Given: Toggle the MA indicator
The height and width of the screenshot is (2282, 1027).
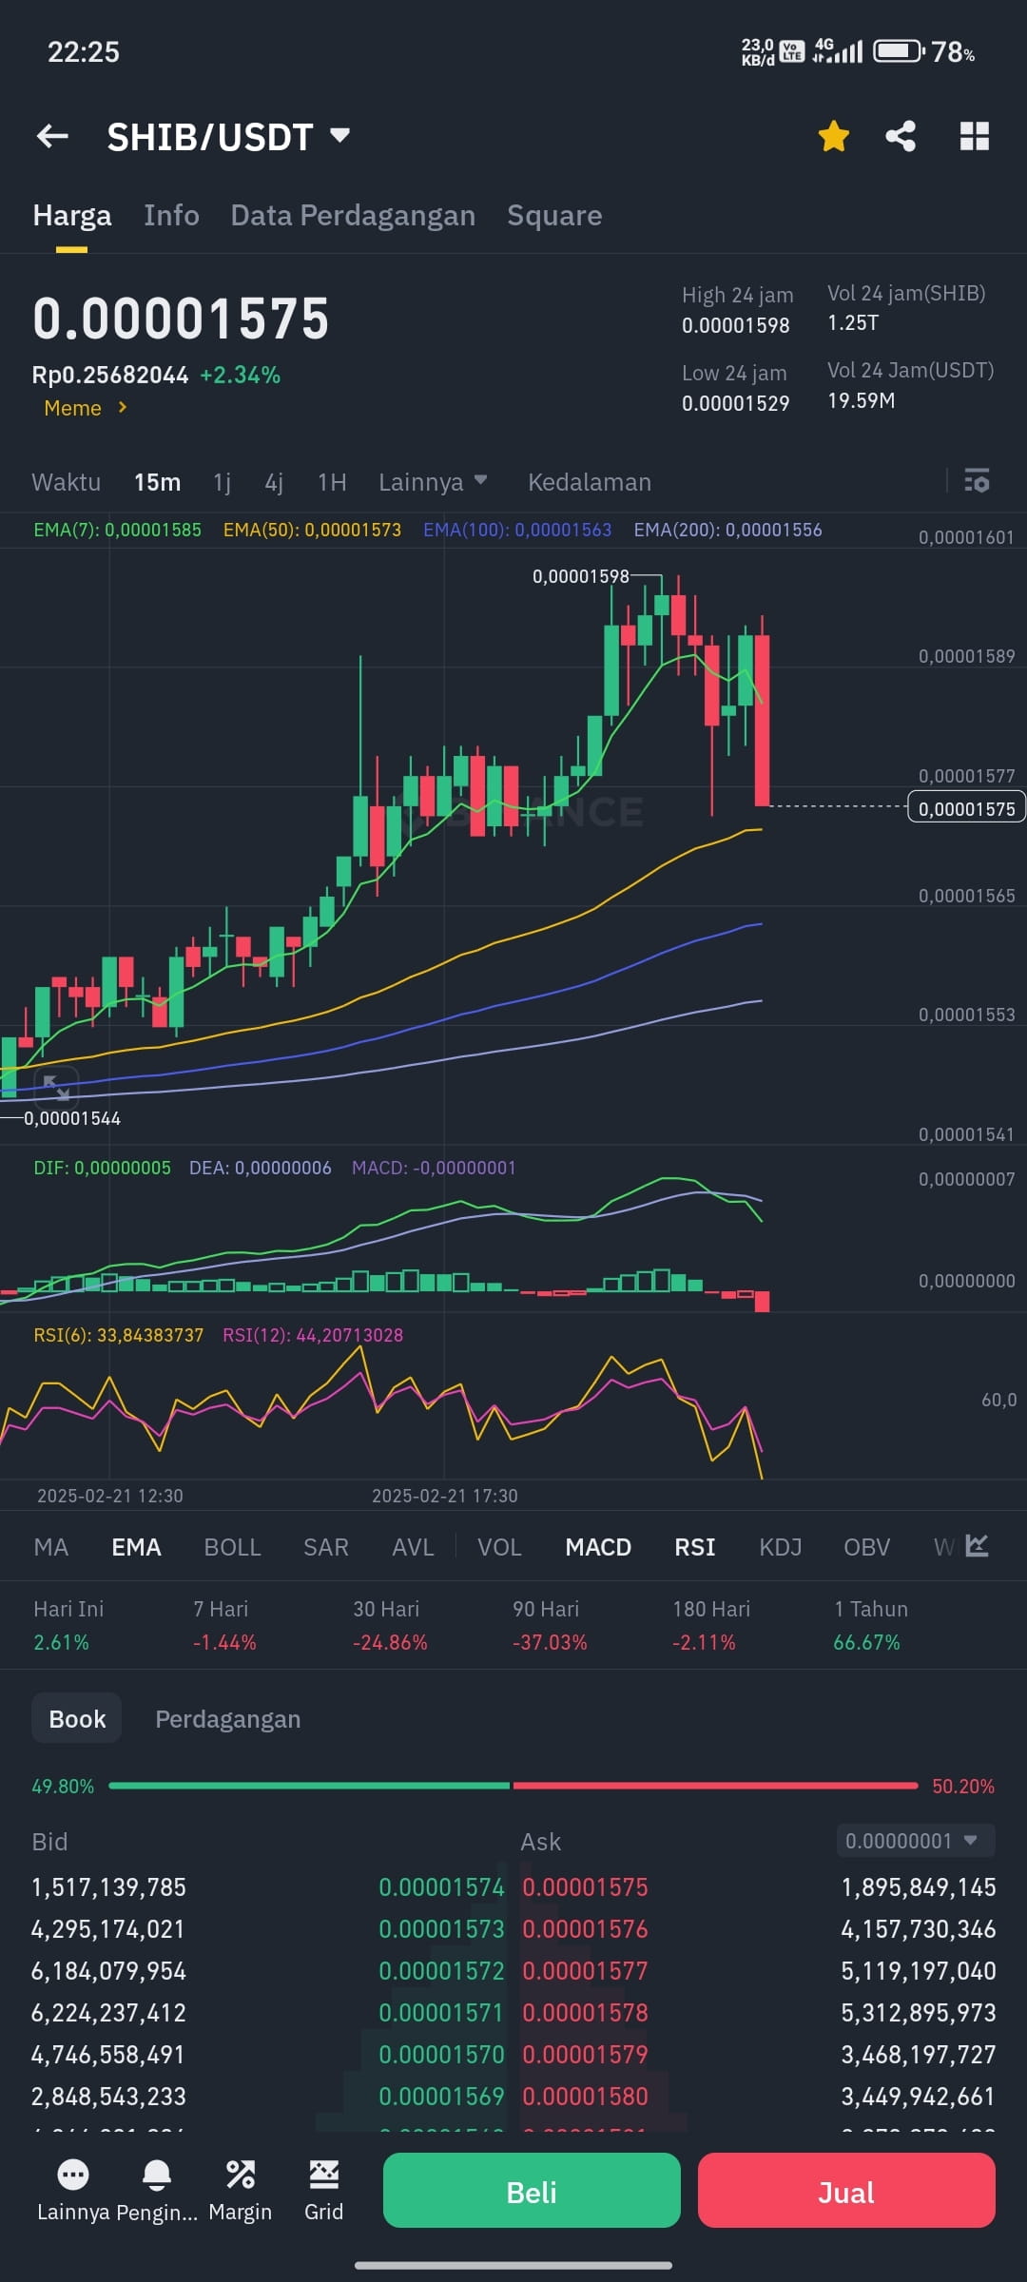Looking at the screenshot, I should 51,1547.
